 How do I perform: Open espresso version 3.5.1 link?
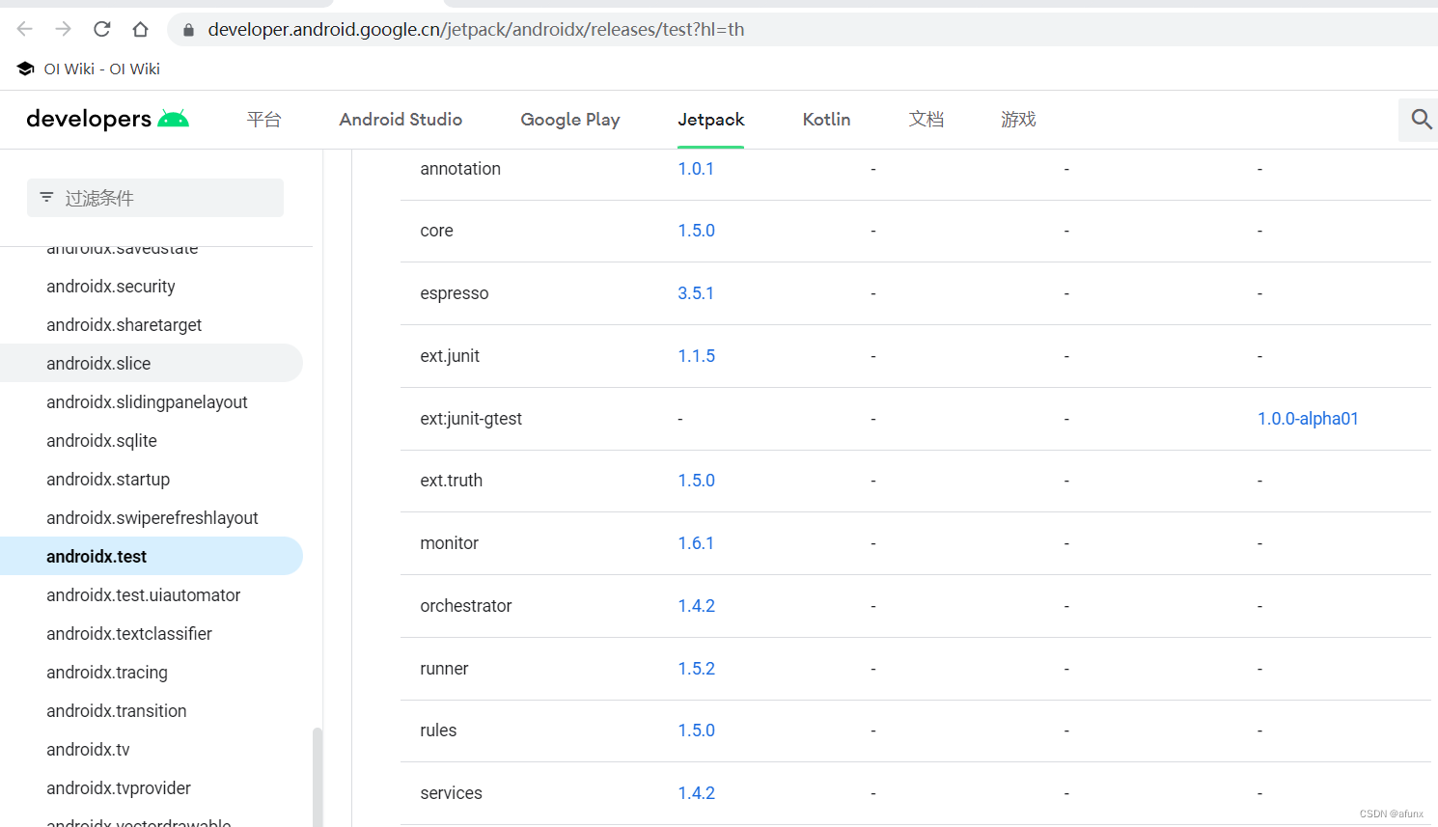click(696, 293)
